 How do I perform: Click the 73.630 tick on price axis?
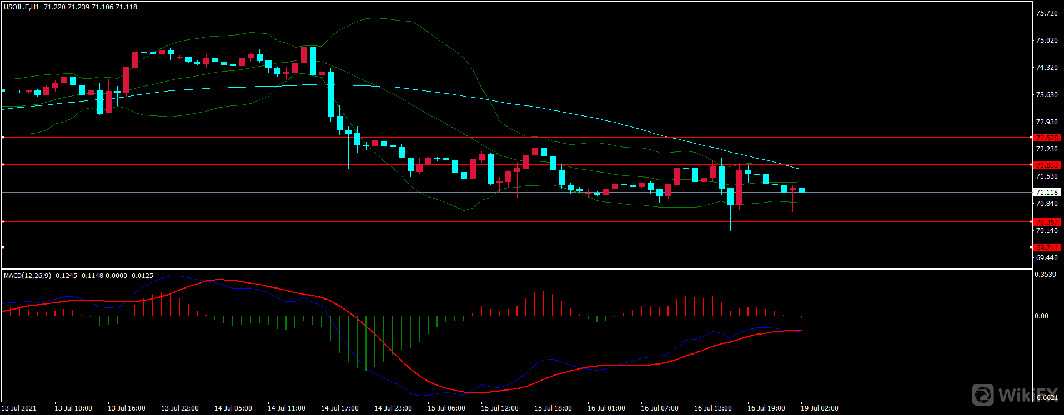pos(1047,95)
